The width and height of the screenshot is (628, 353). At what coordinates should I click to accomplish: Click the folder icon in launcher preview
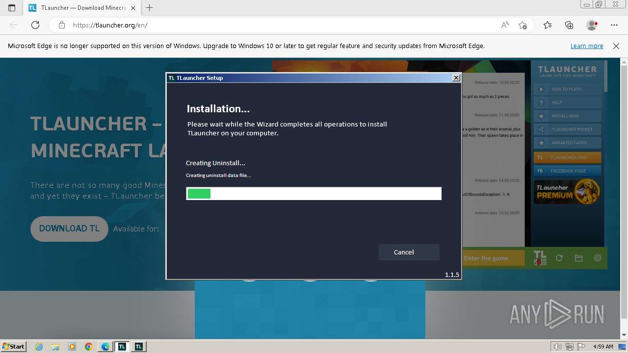click(x=578, y=258)
